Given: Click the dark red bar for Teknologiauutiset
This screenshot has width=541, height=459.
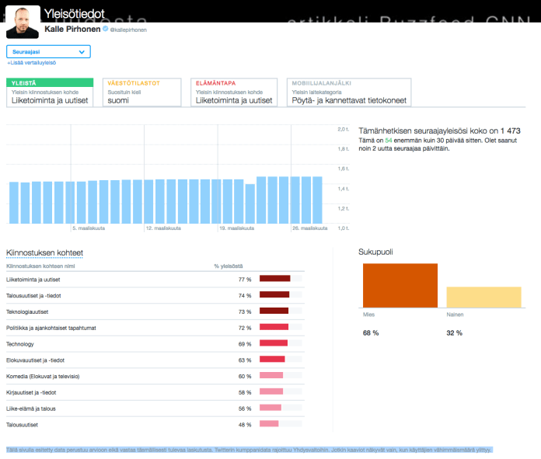Looking at the screenshot, I should coord(274,311).
